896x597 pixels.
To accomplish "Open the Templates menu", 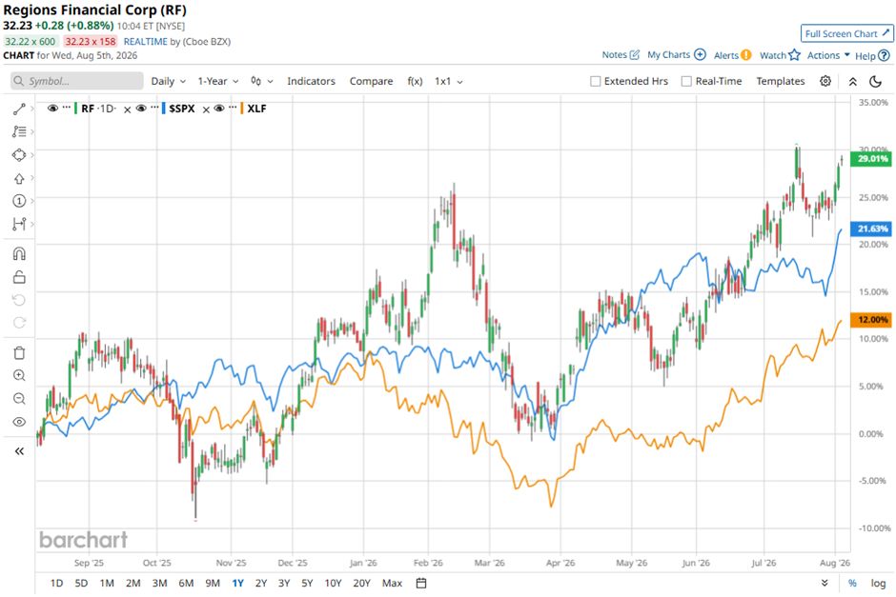I will click(780, 81).
